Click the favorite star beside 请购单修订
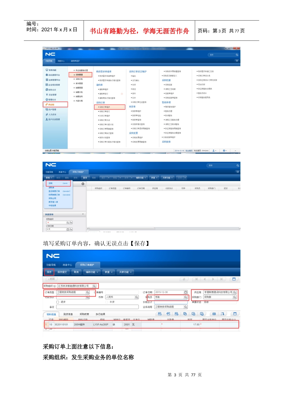Viewport: 283px width, 401px height. point(122,94)
